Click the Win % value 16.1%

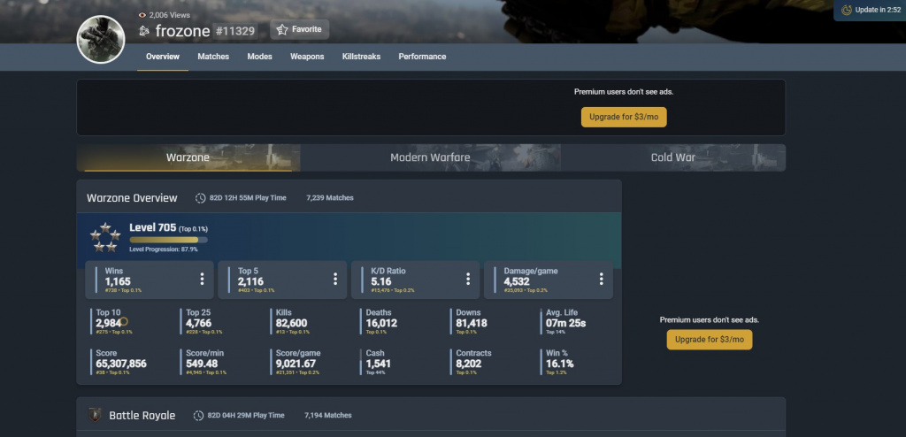click(560, 364)
